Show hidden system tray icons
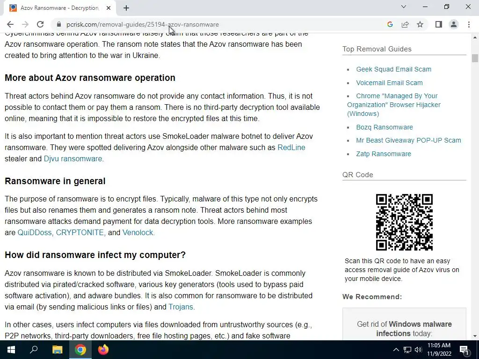The width and height of the screenshot is (479, 359). 396,350
